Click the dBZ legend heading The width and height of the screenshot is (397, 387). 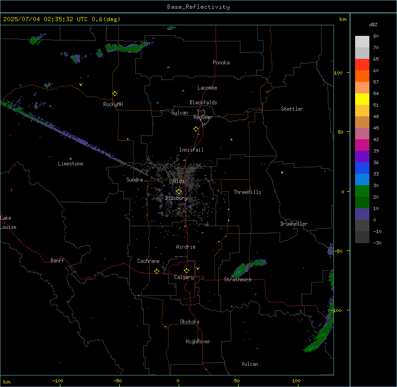click(x=373, y=25)
